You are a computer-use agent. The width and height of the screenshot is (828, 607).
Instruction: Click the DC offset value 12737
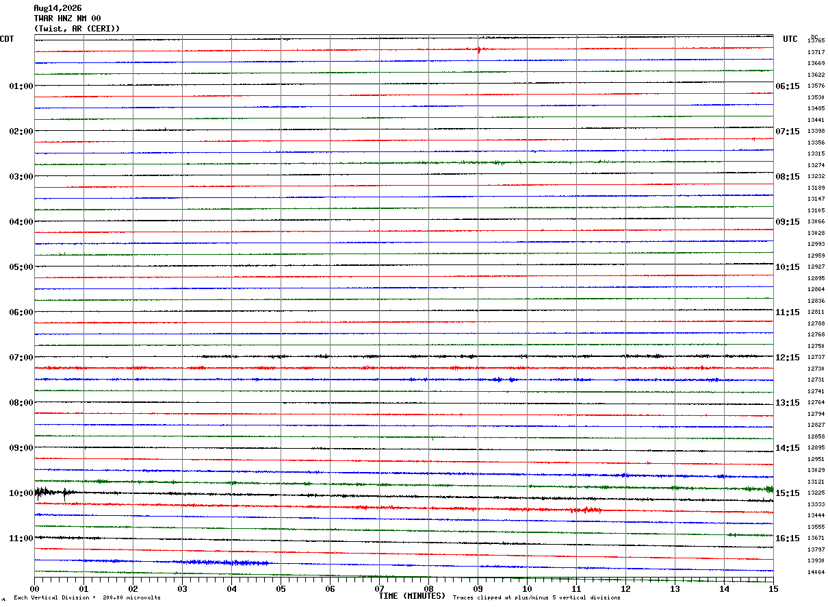point(816,358)
